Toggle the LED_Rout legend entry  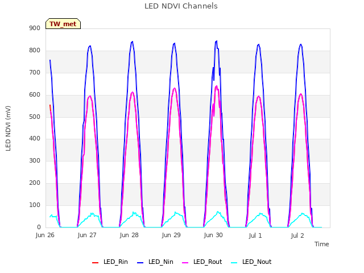tap(202, 262)
